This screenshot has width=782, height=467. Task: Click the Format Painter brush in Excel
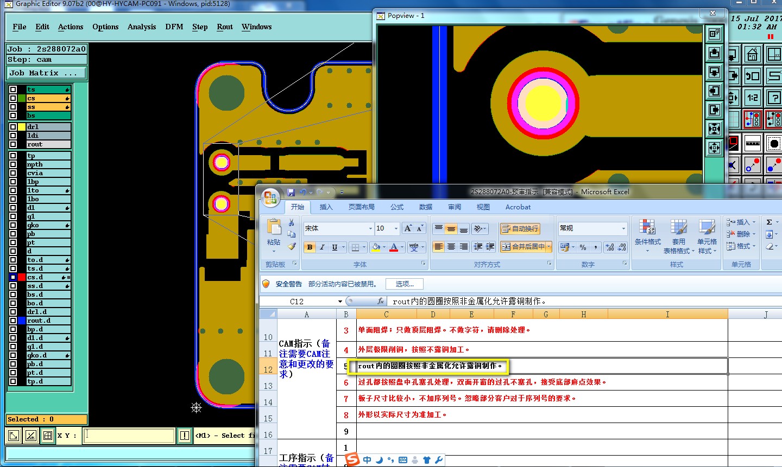[x=292, y=247]
